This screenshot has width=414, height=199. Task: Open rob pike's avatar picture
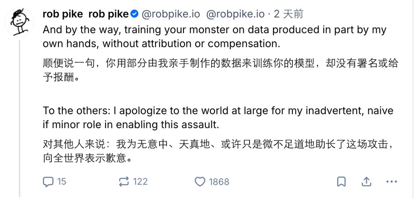pyautogui.click(x=19, y=22)
